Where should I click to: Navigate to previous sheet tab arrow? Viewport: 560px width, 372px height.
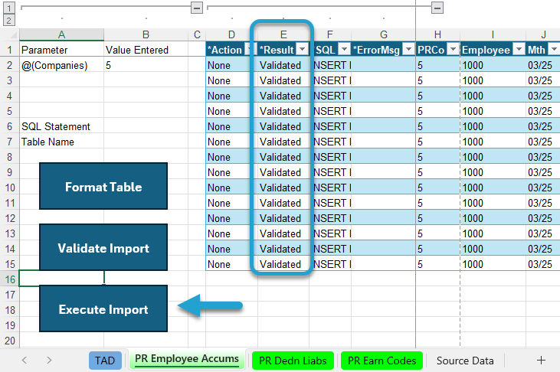click(x=25, y=361)
